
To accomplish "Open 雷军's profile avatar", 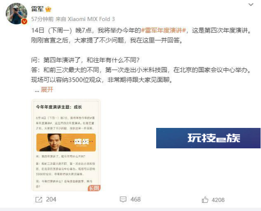I will coord(17,13).
